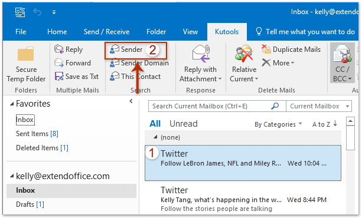Click the Send/Receive All Folders quick access icon
The height and width of the screenshot is (218, 362).
pos(20,12)
